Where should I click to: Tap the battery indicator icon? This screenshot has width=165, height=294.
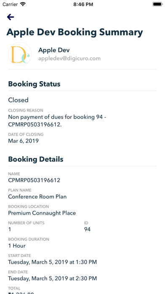pos(157,4)
